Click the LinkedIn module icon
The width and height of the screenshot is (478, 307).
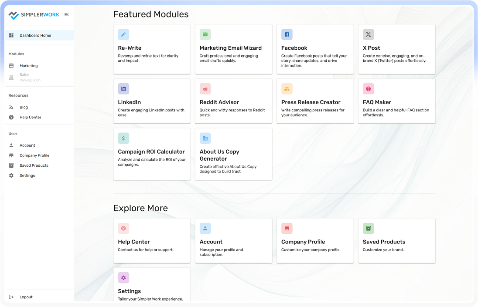click(123, 89)
